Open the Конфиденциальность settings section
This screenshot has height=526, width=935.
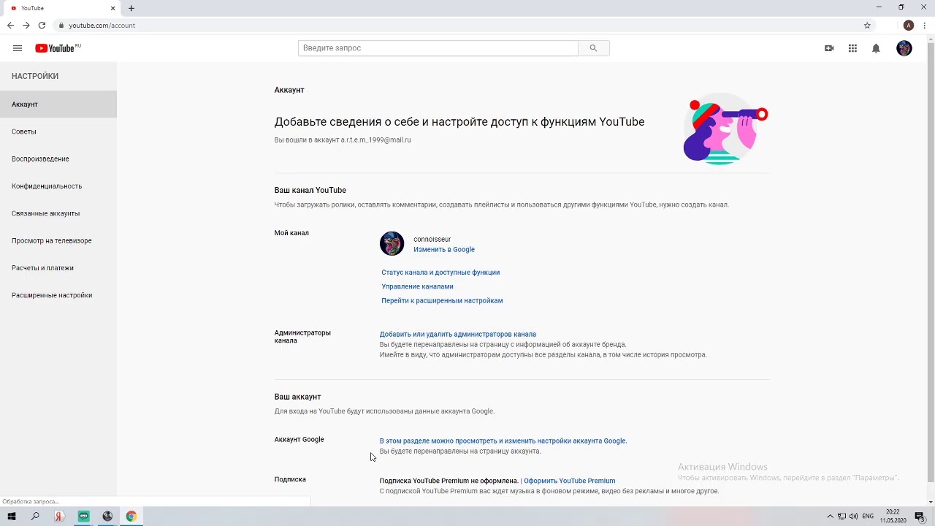58,186
